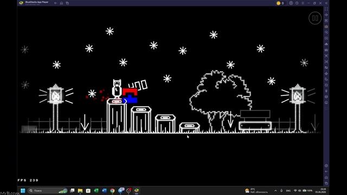Open BlueStacks home from the title bar
This screenshot has width=347, height=195.
coord(61,3)
